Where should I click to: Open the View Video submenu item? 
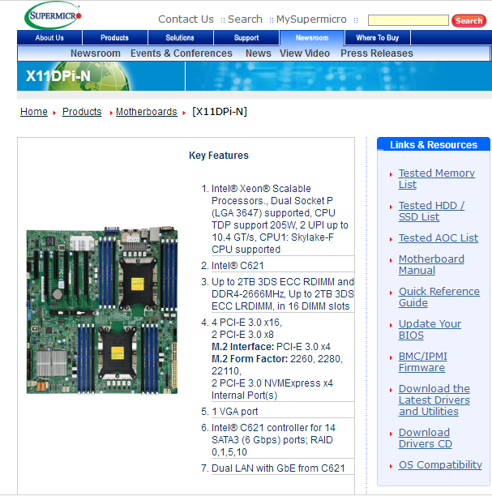[305, 53]
